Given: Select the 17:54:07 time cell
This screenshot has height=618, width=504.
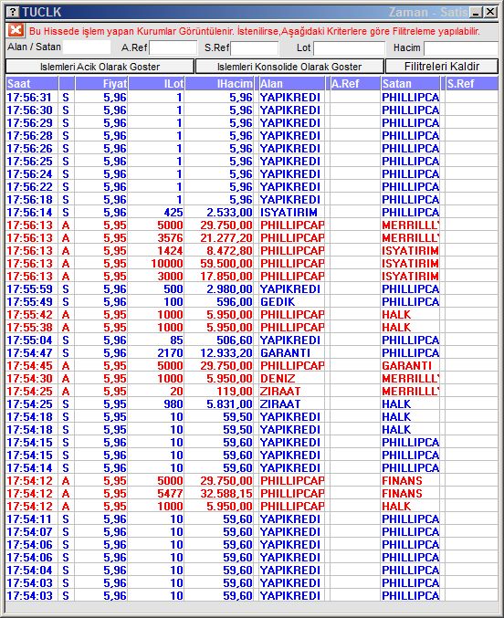Looking at the screenshot, I should pyautogui.click(x=29, y=531).
